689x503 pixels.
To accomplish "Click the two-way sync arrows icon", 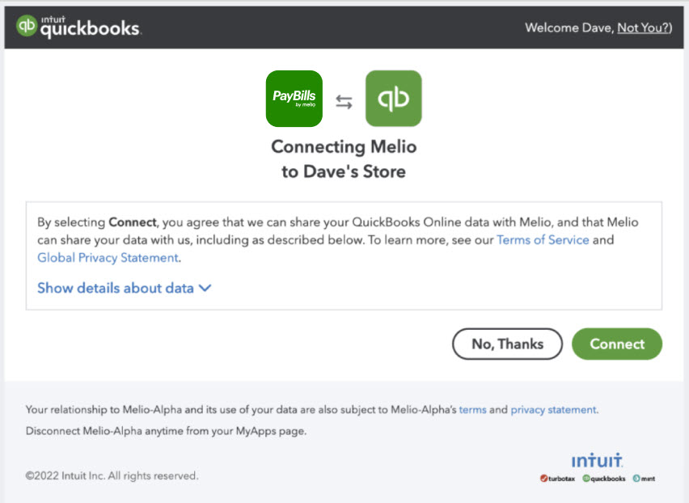I will pyautogui.click(x=344, y=102).
